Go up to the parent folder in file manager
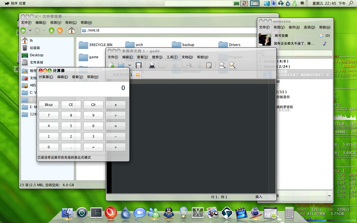Image resolution: width=357 pixels, height=223 pixels. point(52,30)
